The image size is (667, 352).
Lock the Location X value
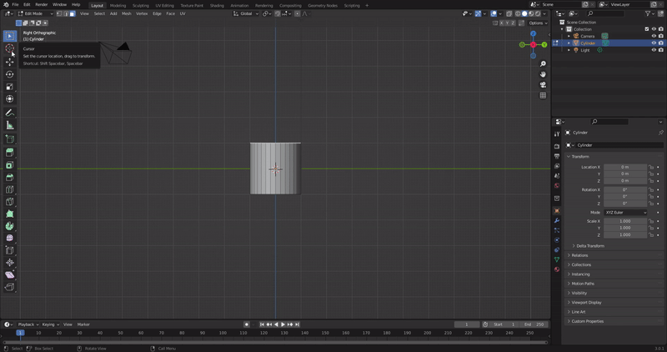[651, 167]
